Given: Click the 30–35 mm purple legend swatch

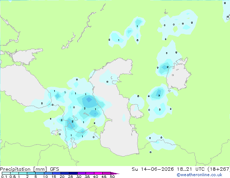Looking at the screenshot, I should point(81,173).
